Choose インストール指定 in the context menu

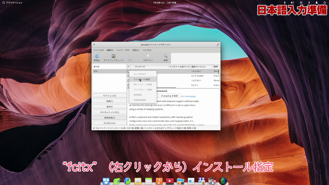(x=143, y=79)
